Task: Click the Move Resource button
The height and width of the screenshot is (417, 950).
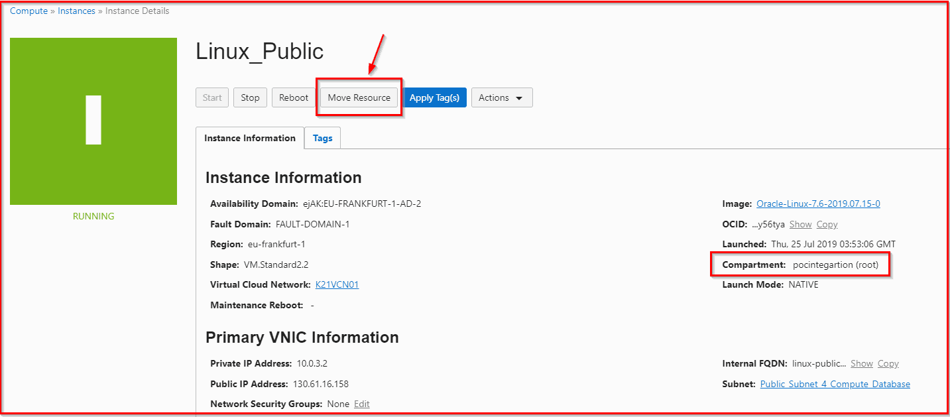Action: click(358, 97)
